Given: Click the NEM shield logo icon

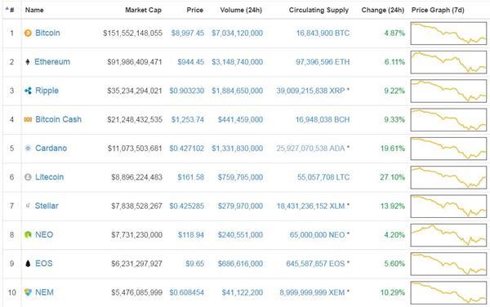Looking at the screenshot, I should tap(28, 292).
